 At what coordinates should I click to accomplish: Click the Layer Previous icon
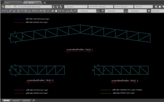coord(57,7)
